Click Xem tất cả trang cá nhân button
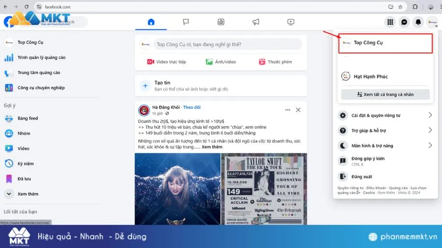 coord(386,95)
